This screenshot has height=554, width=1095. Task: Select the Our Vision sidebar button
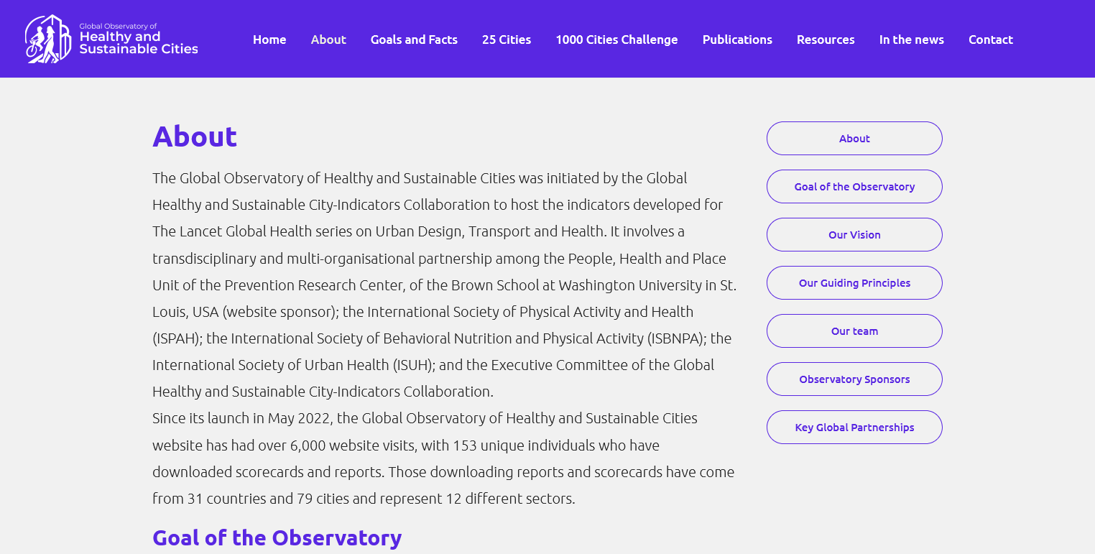854,235
